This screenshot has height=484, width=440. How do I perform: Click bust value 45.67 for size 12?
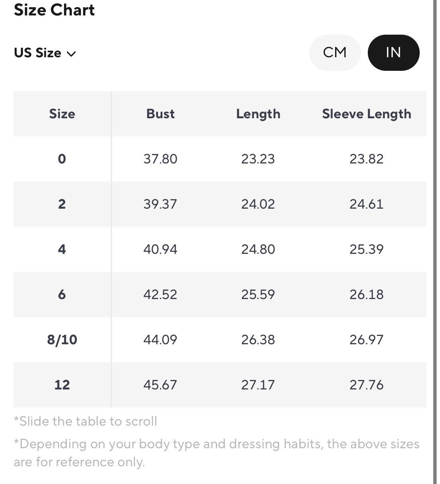pos(160,385)
